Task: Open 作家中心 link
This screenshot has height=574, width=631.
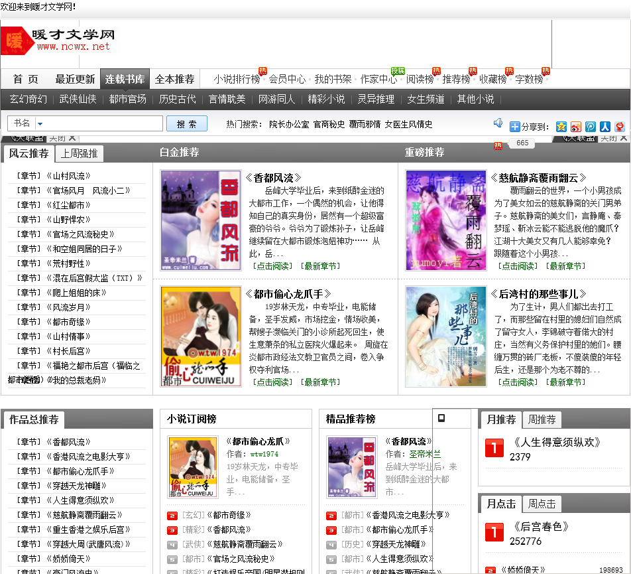Action: coord(378,80)
